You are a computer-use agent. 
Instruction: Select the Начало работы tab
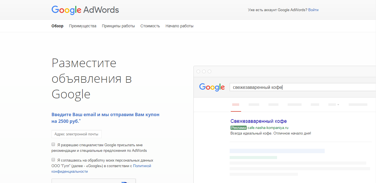[179, 26]
